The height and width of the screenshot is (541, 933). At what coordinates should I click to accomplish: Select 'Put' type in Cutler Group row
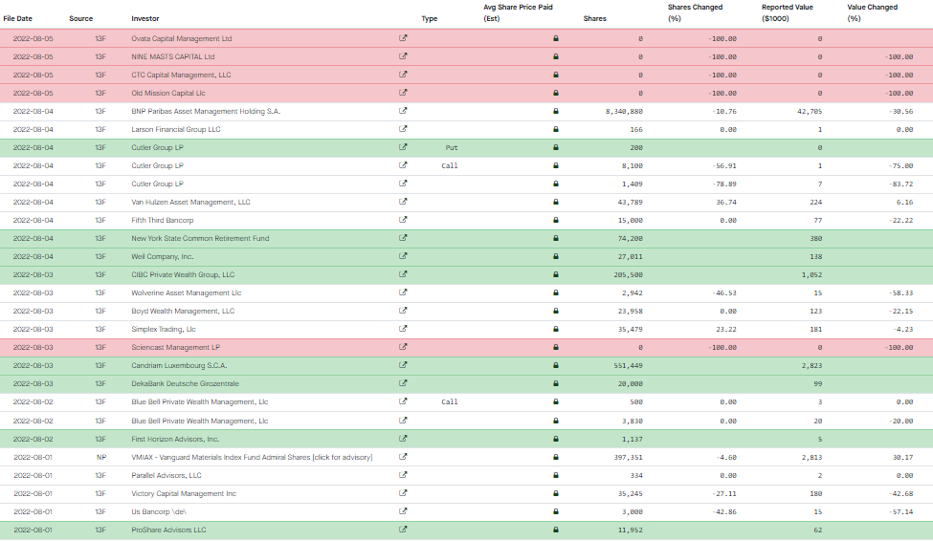[x=452, y=147]
